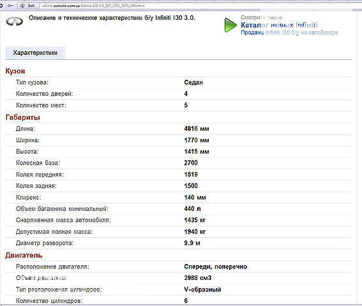
Task: Click the Количество дверей label
Action: pyautogui.click(x=44, y=94)
